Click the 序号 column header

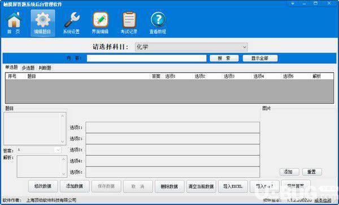[12, 76]
